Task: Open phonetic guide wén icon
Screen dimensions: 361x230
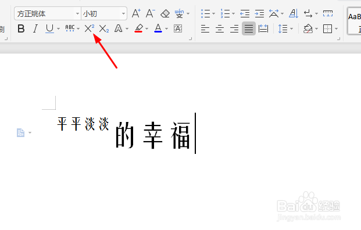Action: 180,13
